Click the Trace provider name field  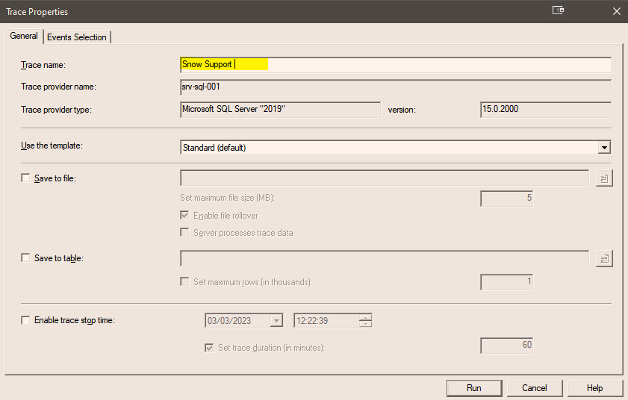[x=396, y=87]
